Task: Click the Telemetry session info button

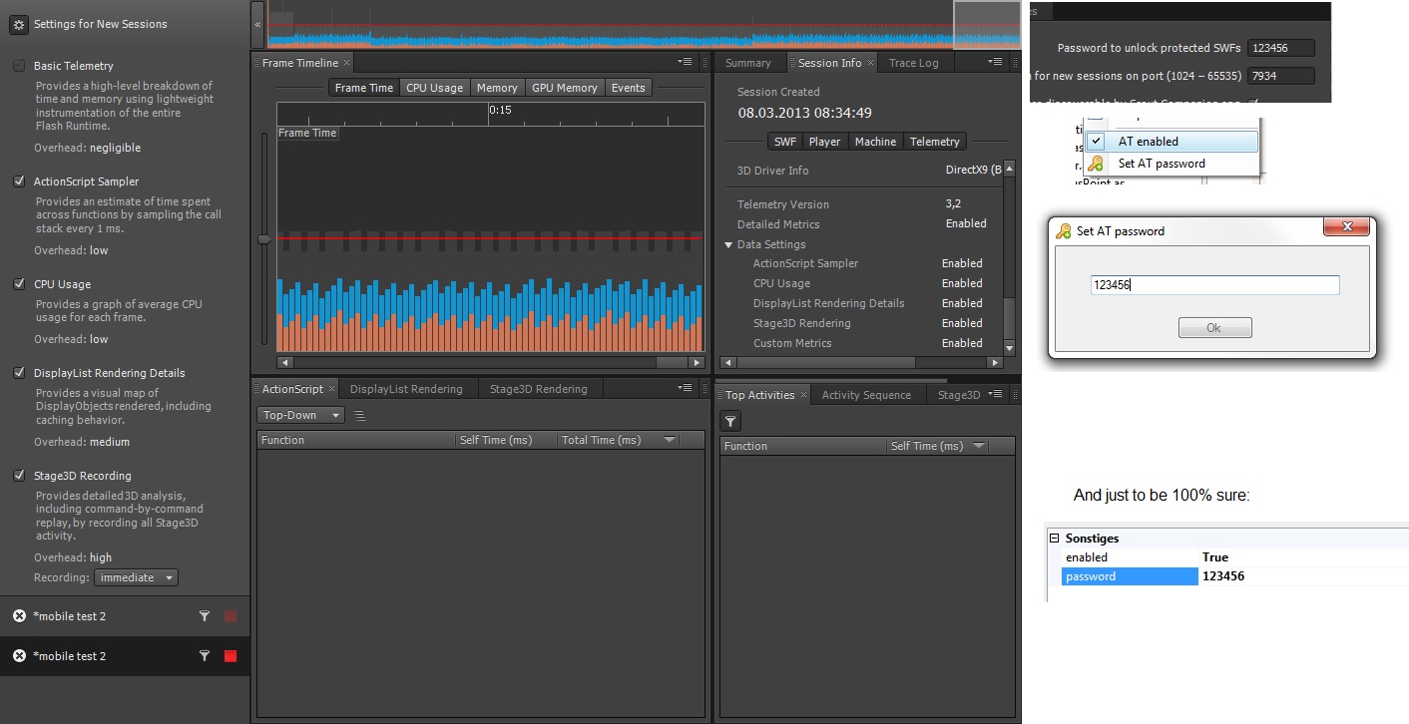Action: pos(935,142)
